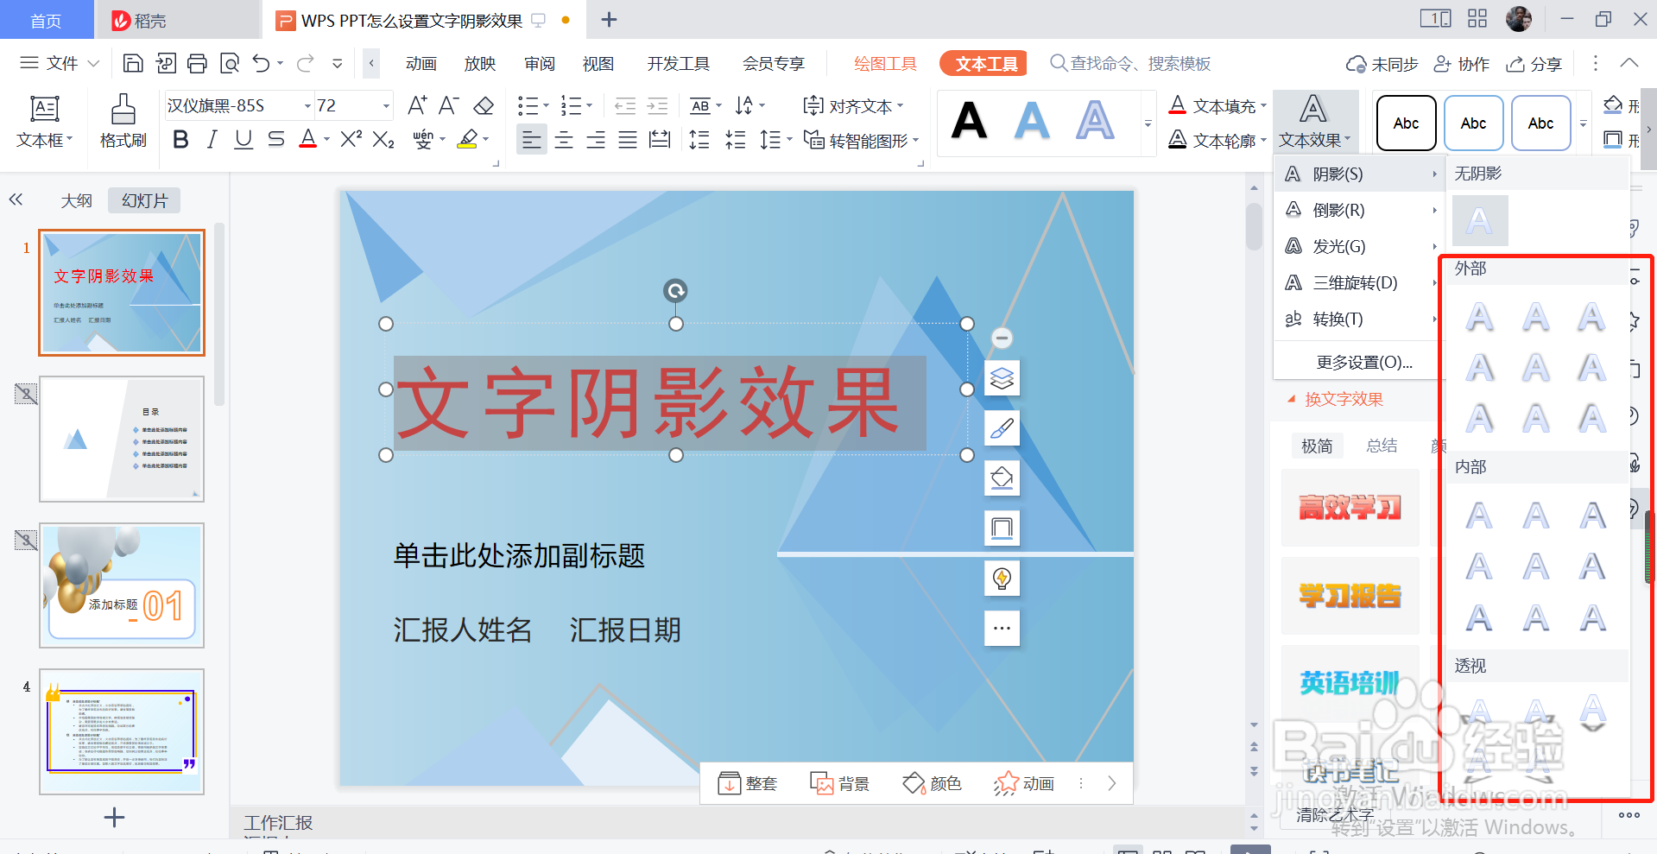
Task: Click the 背景 button in bottom toolbar
Action: (840, 783)
